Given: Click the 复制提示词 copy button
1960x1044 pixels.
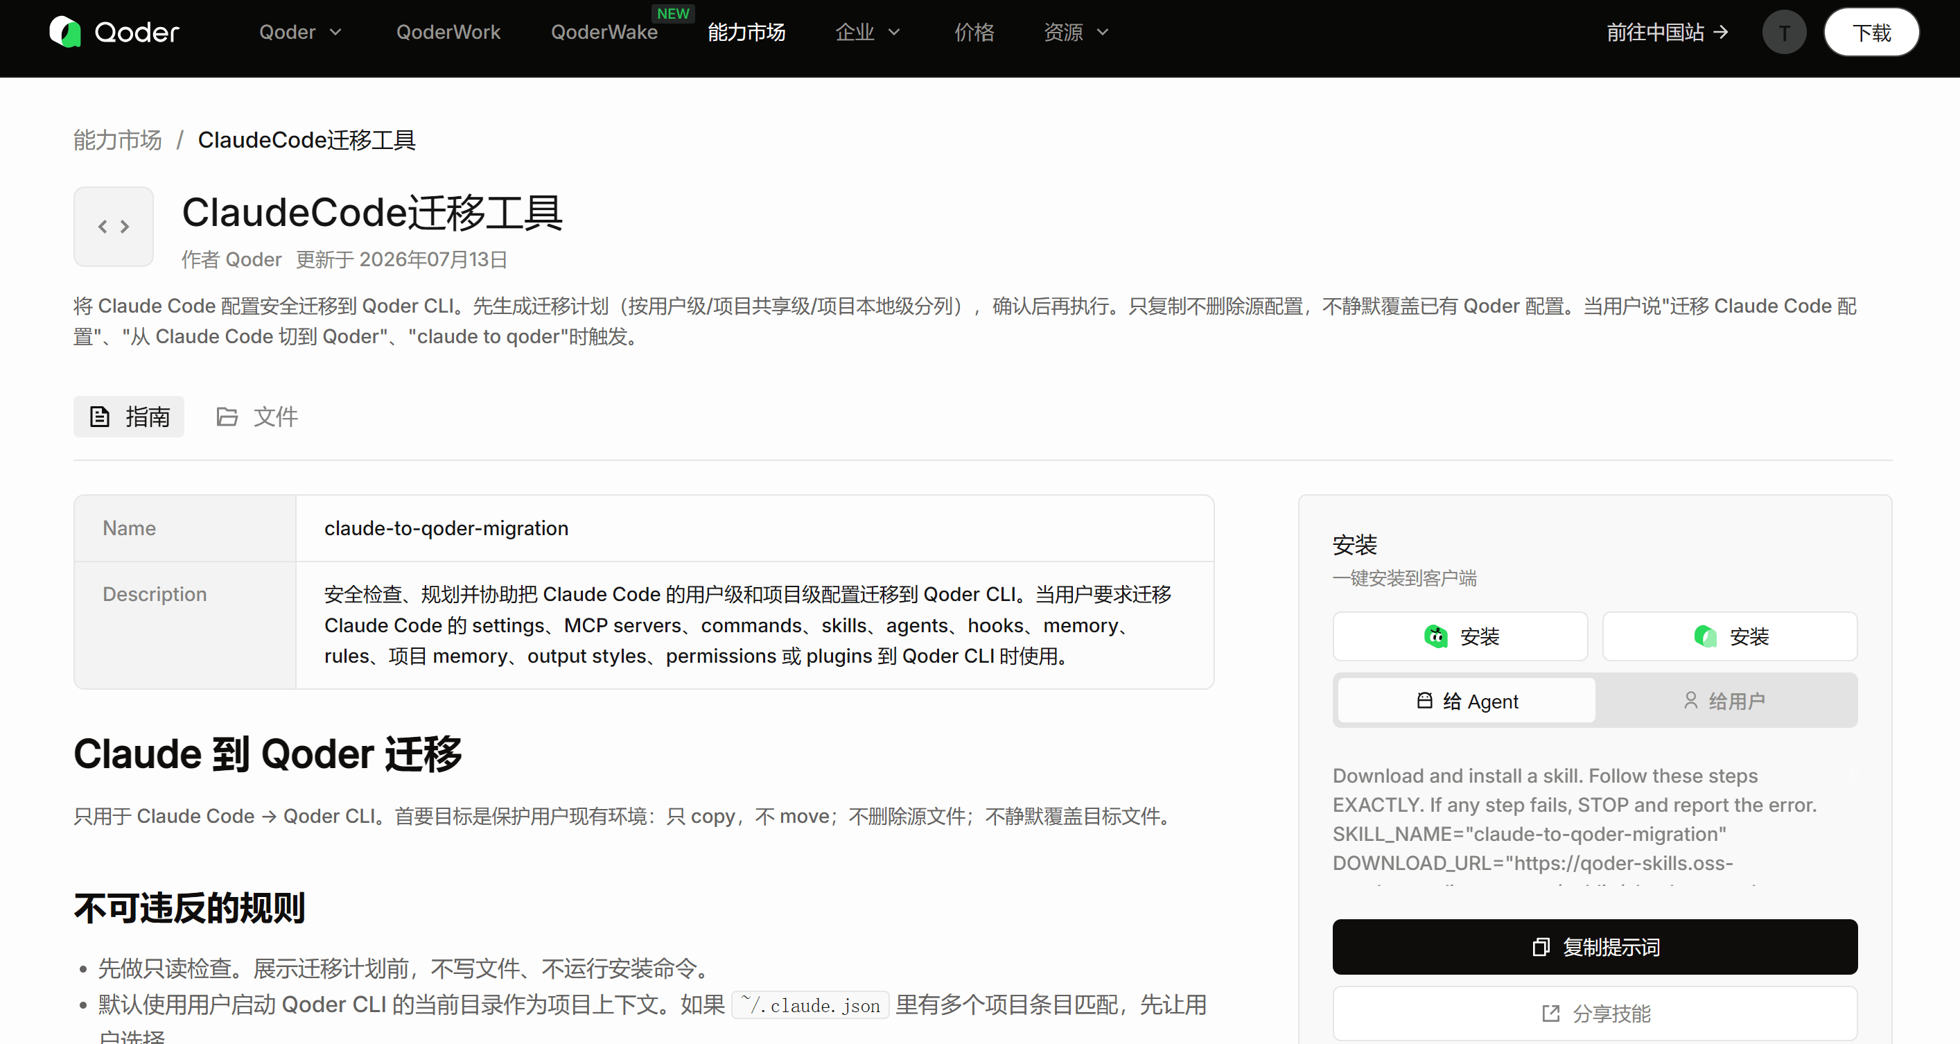Looking at the screenshot, I should click(x=1595, y=946).
